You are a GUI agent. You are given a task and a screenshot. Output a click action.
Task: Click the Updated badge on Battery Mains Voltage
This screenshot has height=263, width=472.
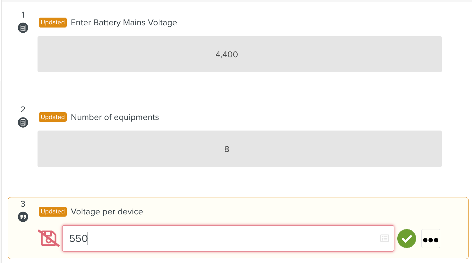click(x=53, y=23)
